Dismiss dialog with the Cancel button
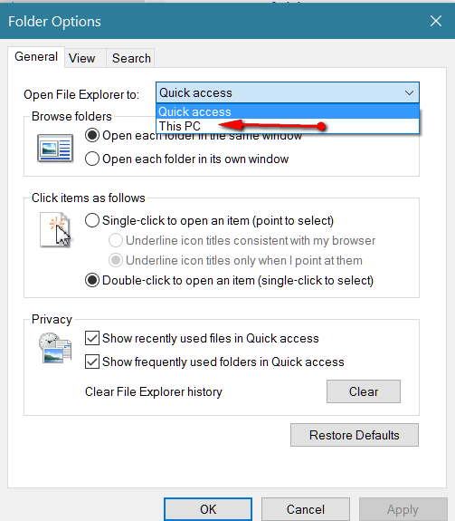Screen dimensions: 455x521 tap(306, 509)
